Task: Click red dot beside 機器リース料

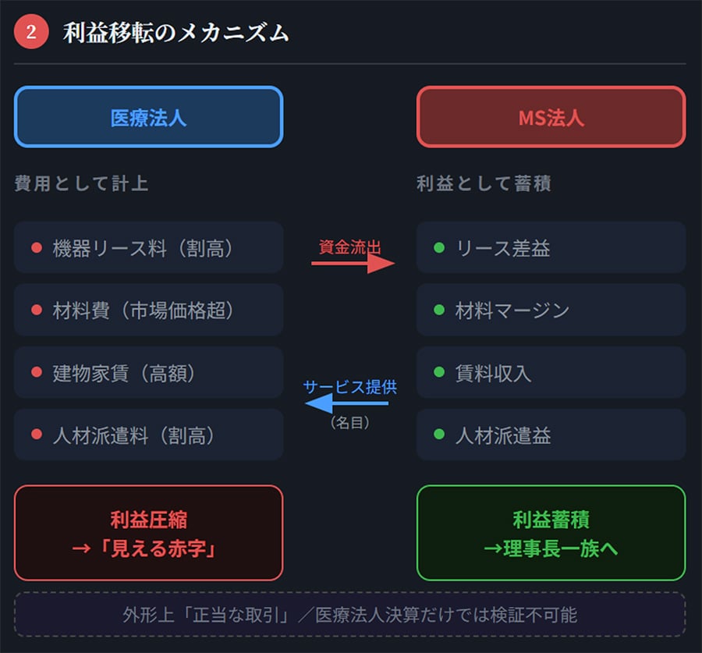Action: coord(36,248)
